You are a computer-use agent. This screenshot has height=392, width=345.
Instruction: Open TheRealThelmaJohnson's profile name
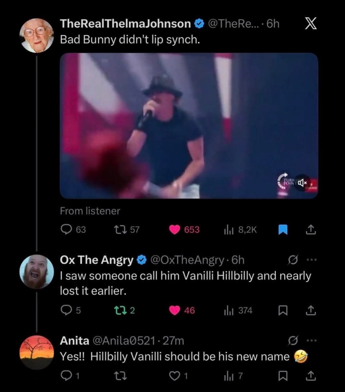click(x=125, y=23)
